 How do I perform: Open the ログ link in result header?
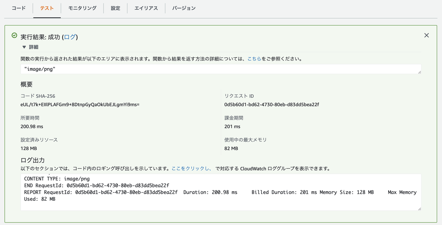coord(70,37)
